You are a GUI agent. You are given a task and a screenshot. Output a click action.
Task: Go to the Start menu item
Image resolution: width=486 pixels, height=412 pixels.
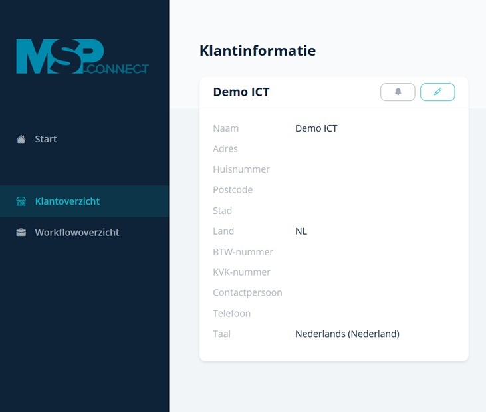[46, 139]
